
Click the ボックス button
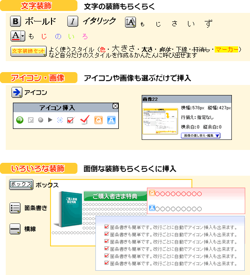coord(21,184)
